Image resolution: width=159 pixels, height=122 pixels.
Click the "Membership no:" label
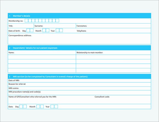16,21
